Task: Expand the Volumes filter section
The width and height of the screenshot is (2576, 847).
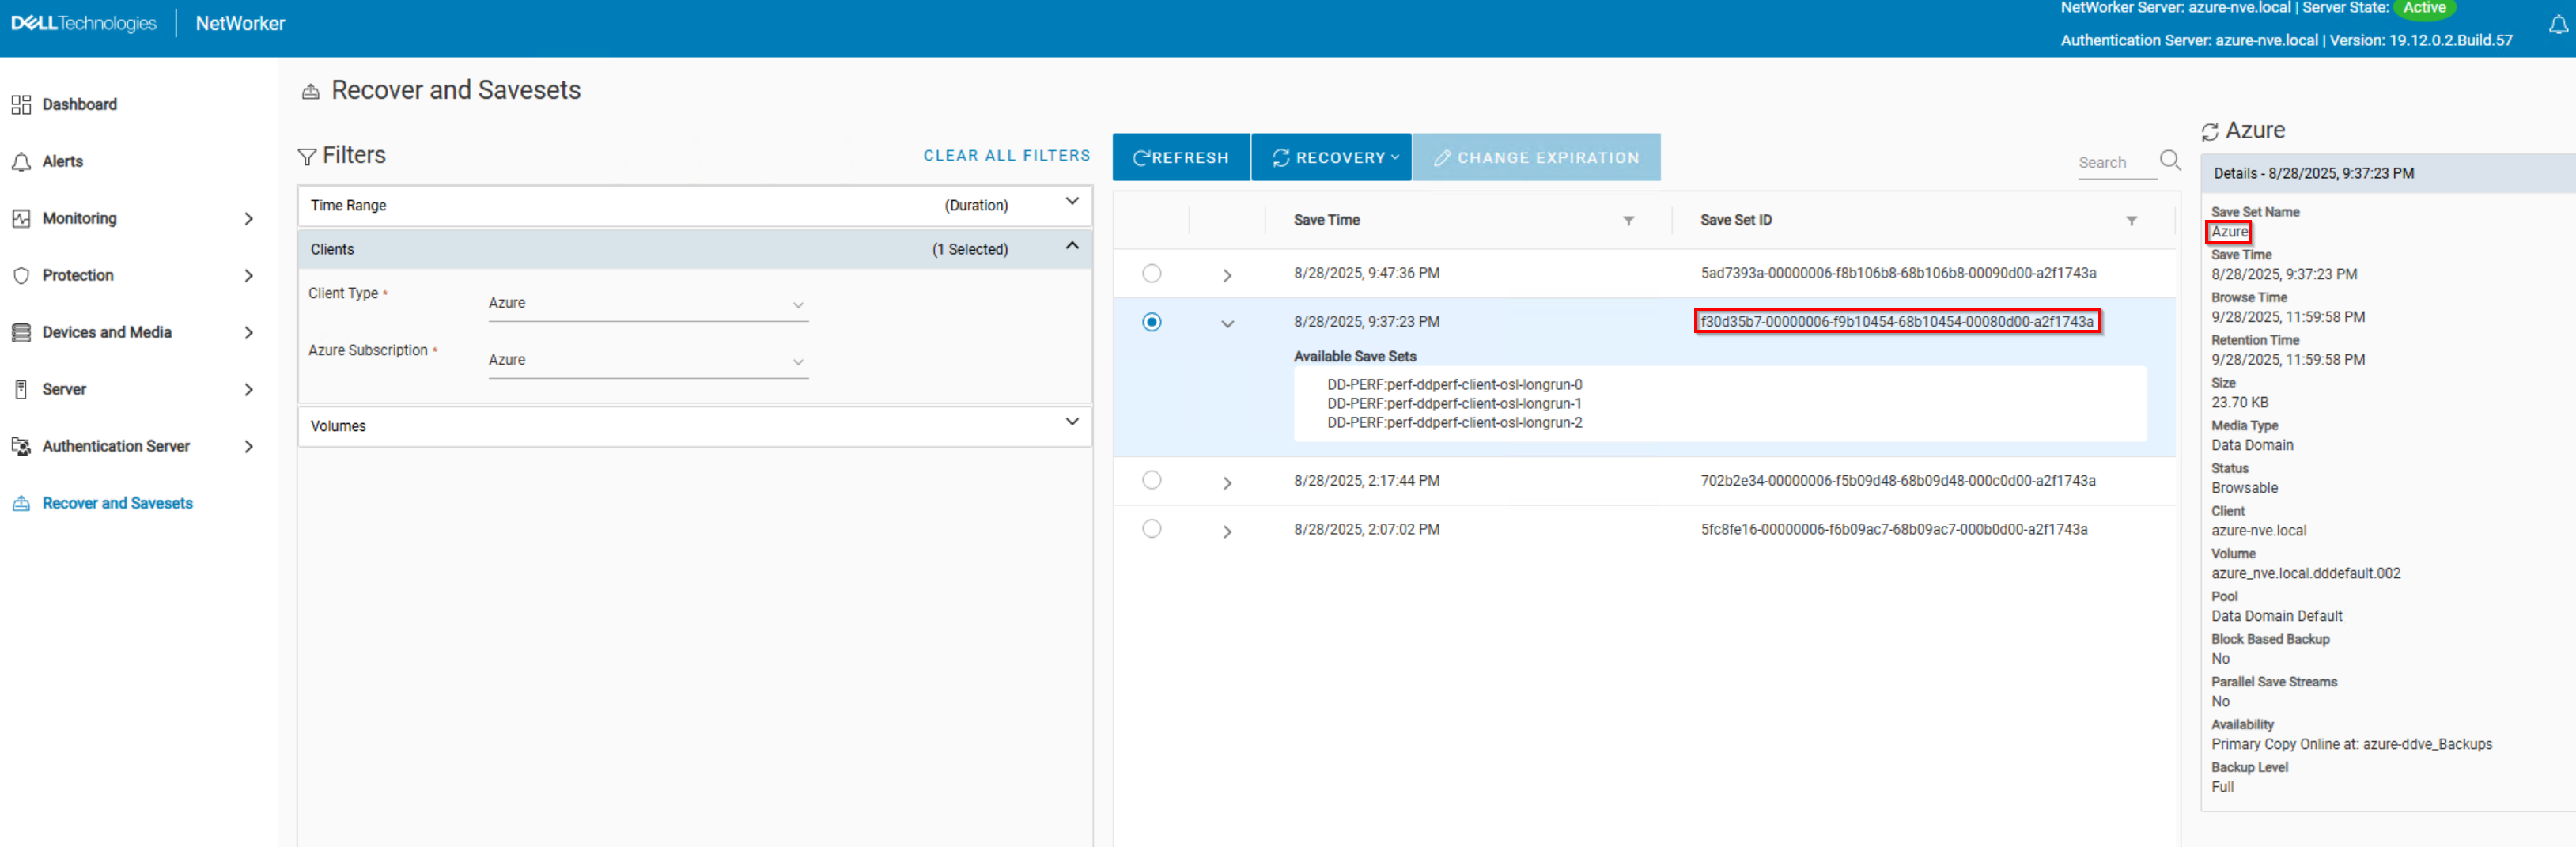Action: 1072,424
